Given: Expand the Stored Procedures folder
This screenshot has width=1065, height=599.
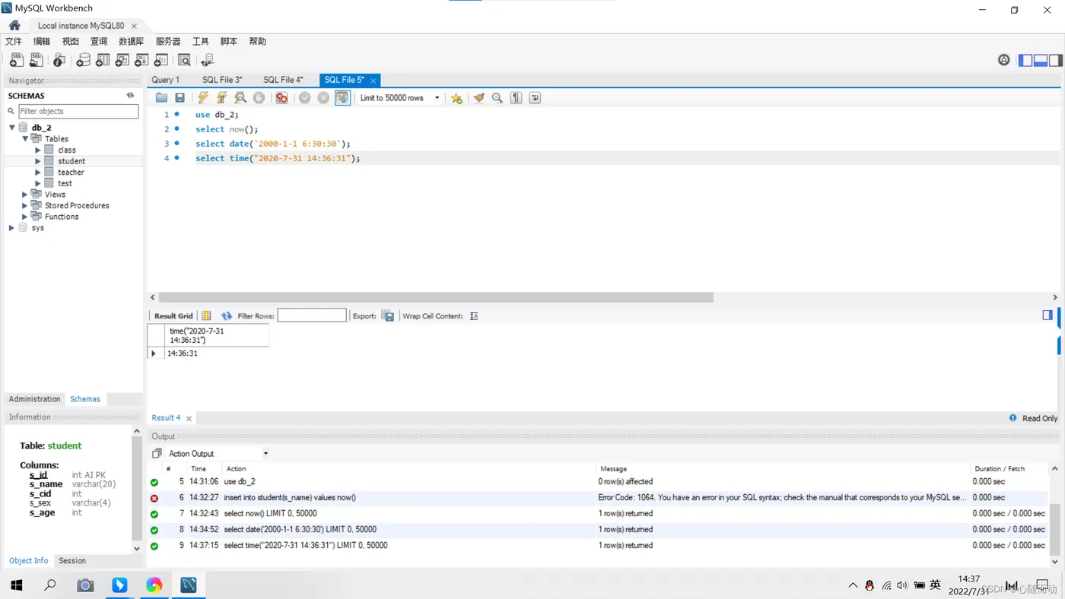Looking at the screenshot, I should pos(25,205).
